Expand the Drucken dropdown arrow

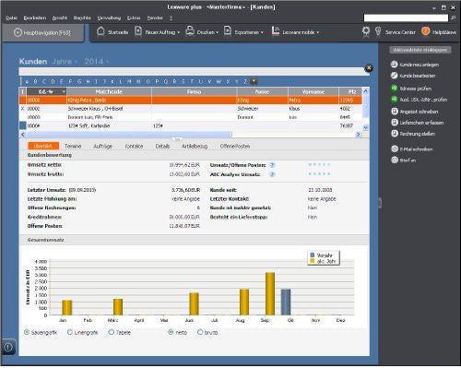pos(217,32)
